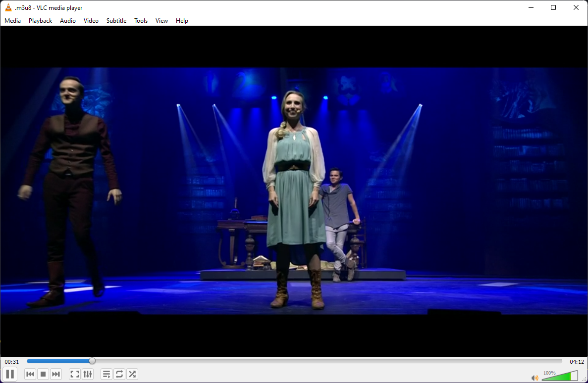Click the VLC cone title icon

click(8, 7)
